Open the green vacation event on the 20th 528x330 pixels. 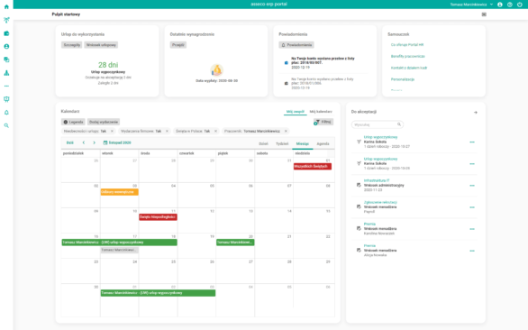tap(235, 243)
